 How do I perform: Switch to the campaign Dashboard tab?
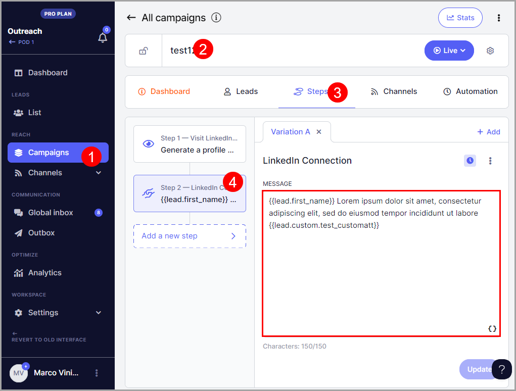(164, 91)
